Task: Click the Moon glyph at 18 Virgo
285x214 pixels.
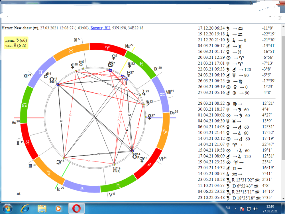Action: point(59,162)
